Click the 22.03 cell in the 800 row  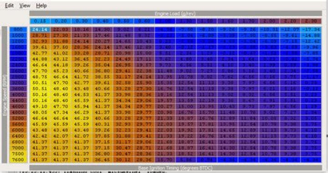[61, 30]
